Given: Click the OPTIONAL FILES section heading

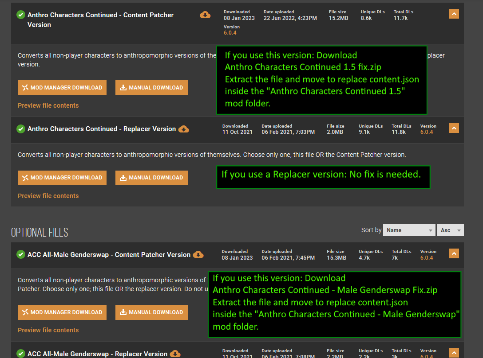Looking at the screenshot, I should click(40, 233).
